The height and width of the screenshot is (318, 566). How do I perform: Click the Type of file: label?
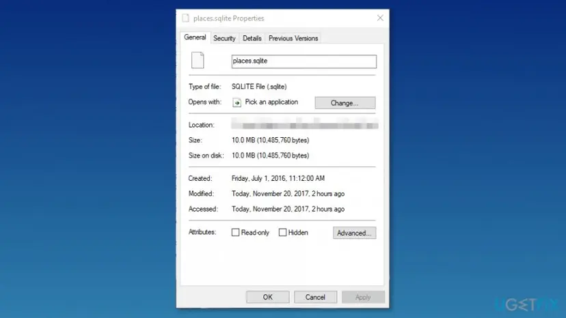point(204,87)
